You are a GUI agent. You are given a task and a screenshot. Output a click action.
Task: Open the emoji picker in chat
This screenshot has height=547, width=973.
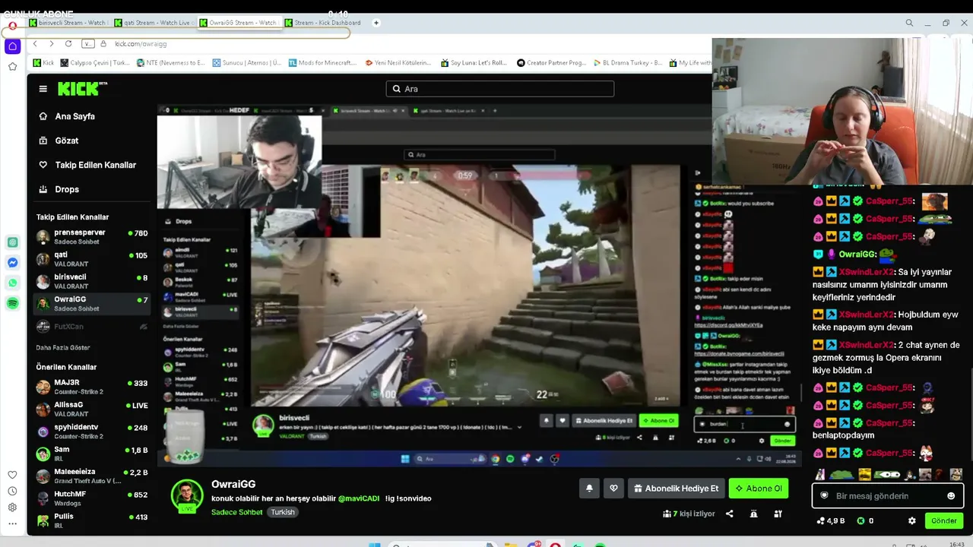[x=951, y=496]
